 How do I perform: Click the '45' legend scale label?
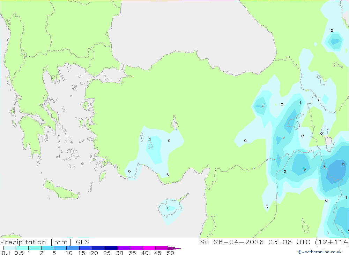coord(158,253)
